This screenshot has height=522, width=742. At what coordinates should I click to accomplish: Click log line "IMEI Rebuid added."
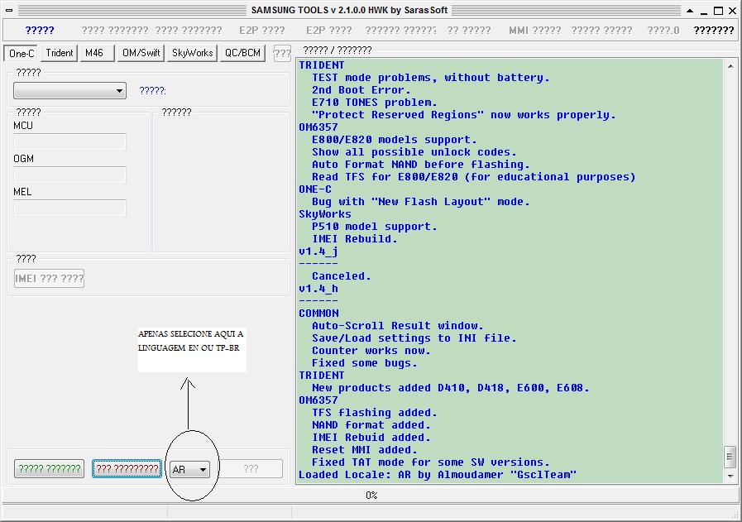click(371, 438)
